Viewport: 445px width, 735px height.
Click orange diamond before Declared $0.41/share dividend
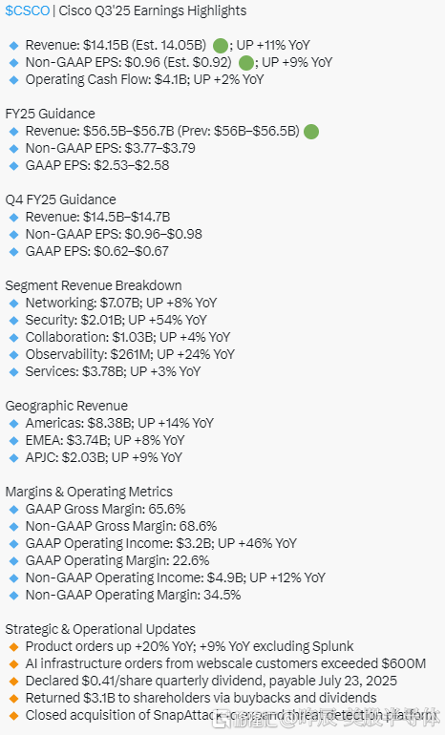pyautogui.click(x=14, y=682)
